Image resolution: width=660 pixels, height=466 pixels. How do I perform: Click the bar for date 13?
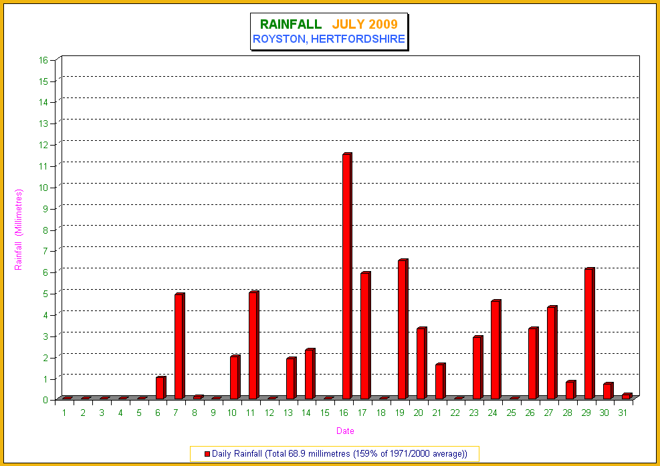point(292,378)
